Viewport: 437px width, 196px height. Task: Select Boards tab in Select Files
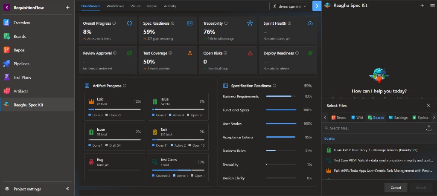[x=376, y=118]
